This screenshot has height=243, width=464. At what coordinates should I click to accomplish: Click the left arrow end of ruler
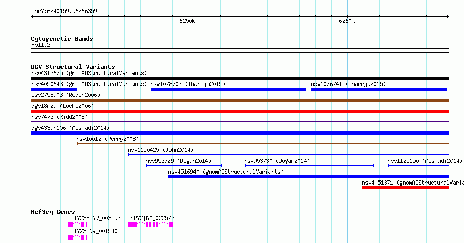click(x=32, y=17)
